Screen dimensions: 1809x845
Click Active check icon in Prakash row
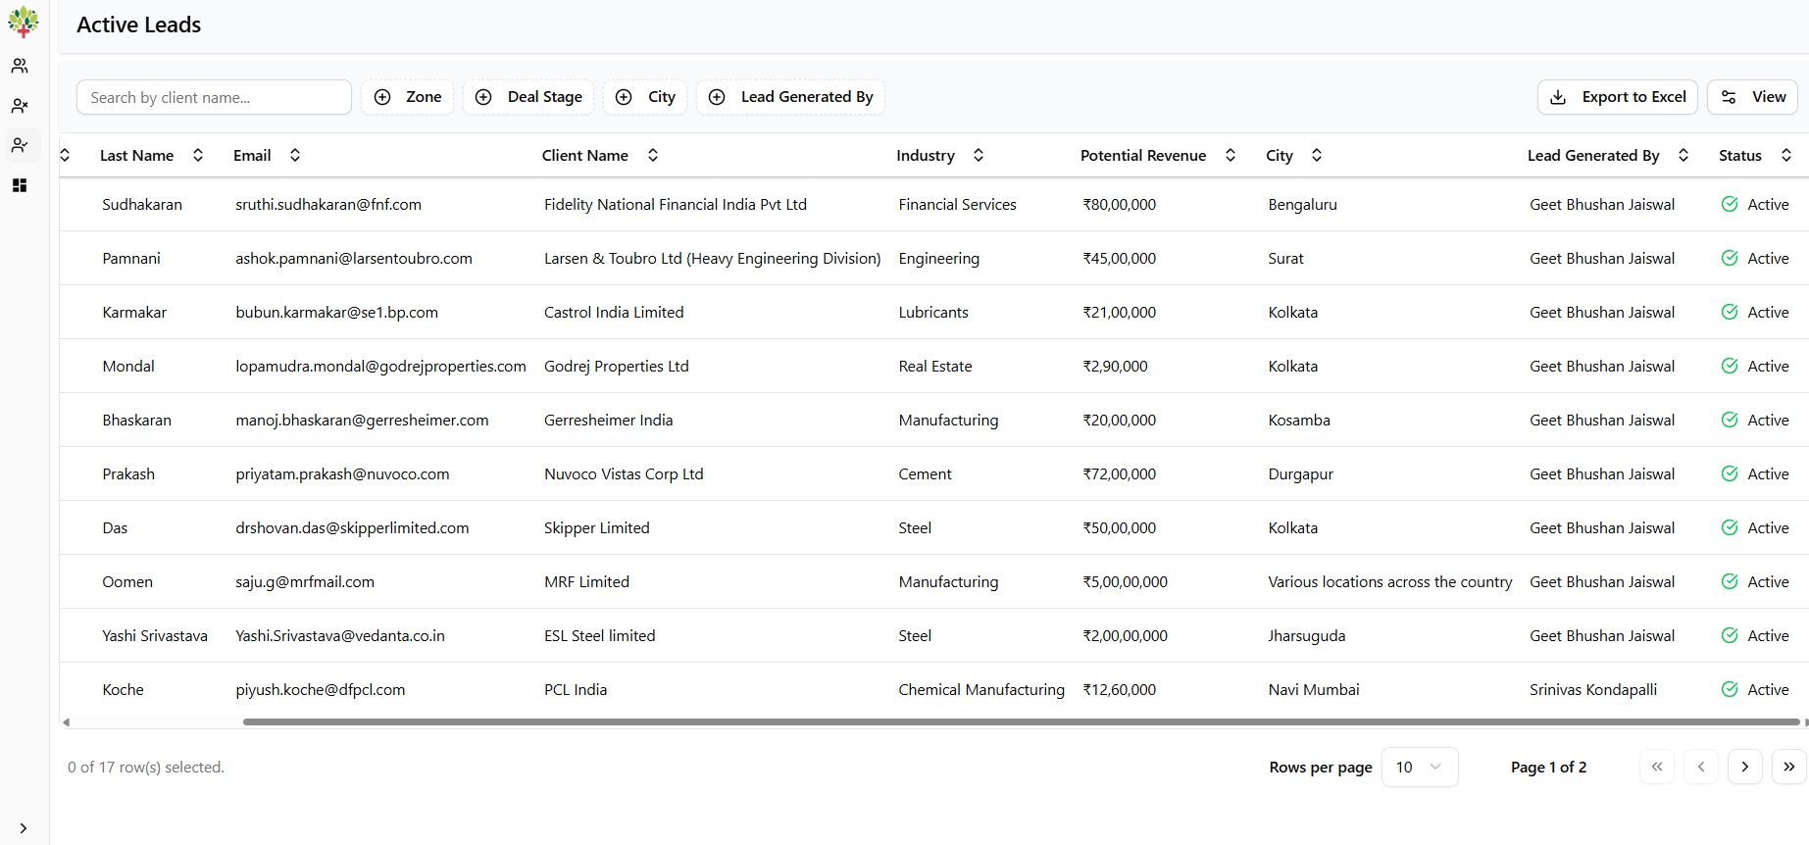[1730, 473]
